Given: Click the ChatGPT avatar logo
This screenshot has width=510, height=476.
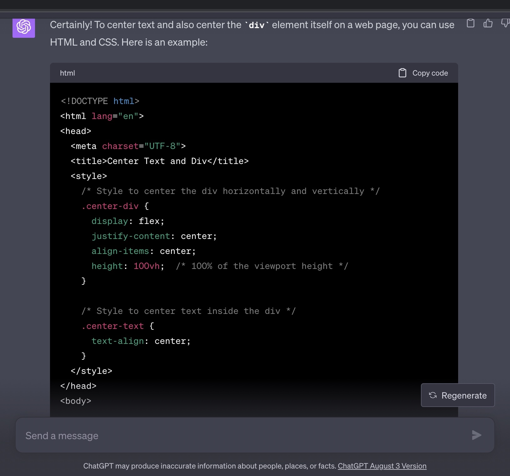Looking at the screenshot, I should coord(24,27).
